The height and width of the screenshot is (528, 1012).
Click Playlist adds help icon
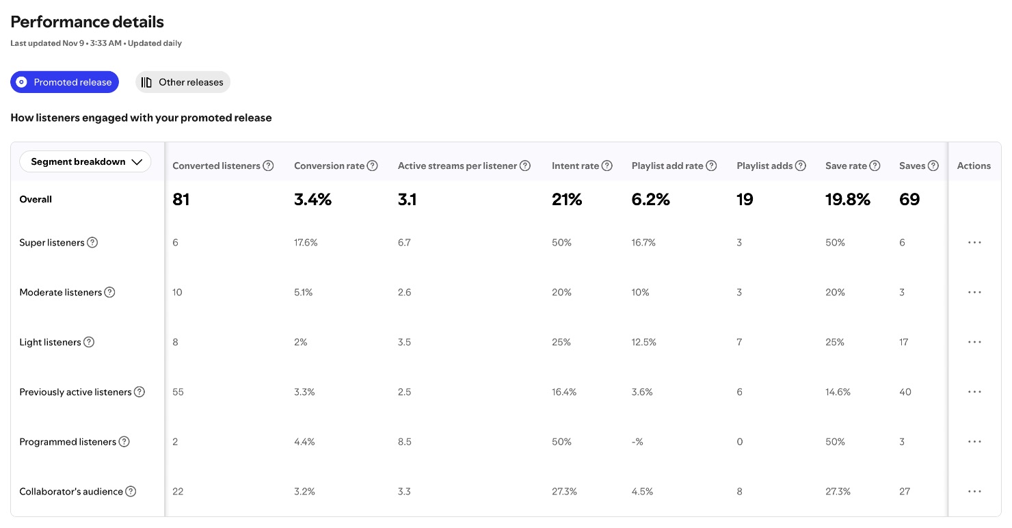801,166
